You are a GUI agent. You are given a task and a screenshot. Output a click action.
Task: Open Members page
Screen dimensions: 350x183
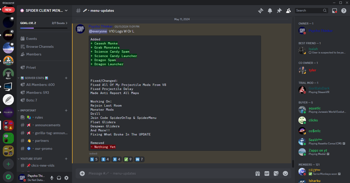tap(44, 54)
